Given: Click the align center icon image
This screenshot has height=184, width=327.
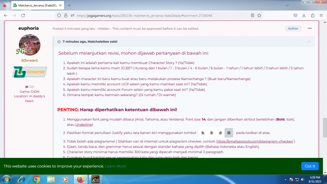Looking at the screenshot, I should [212, 133].
